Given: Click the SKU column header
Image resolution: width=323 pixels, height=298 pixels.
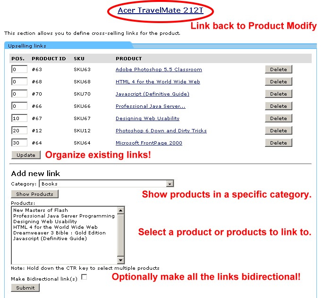Looking at the screenshot, I should [x=79, y=58].
